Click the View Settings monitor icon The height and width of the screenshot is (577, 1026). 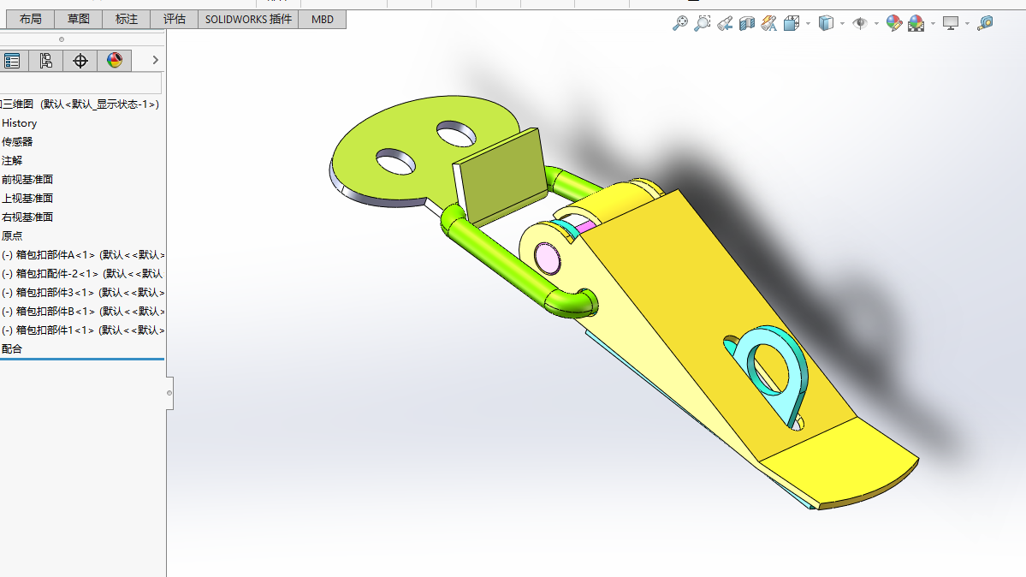pyautogui.click(x=951, y=24)
